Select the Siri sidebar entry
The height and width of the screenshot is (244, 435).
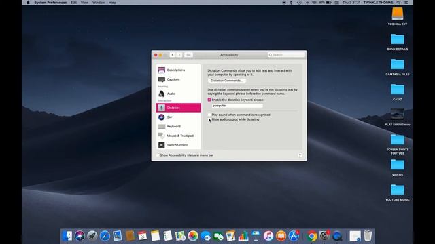(x=179, y=117)
